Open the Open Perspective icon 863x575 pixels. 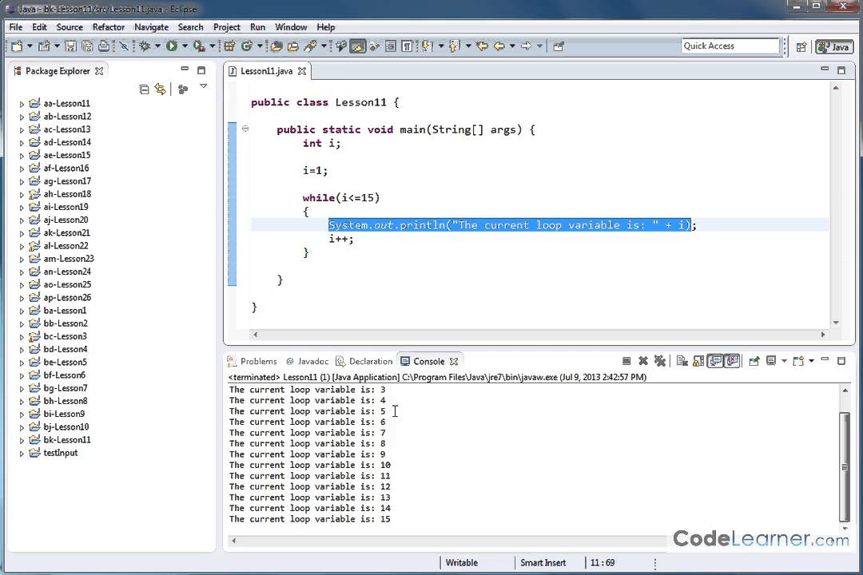[x=801, y=47]
